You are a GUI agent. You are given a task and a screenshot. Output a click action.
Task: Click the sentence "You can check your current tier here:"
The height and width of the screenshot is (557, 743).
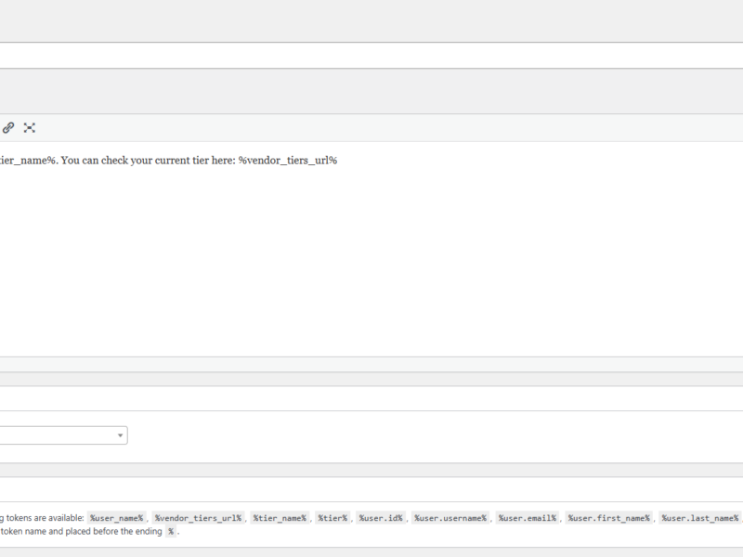point(149,161)
